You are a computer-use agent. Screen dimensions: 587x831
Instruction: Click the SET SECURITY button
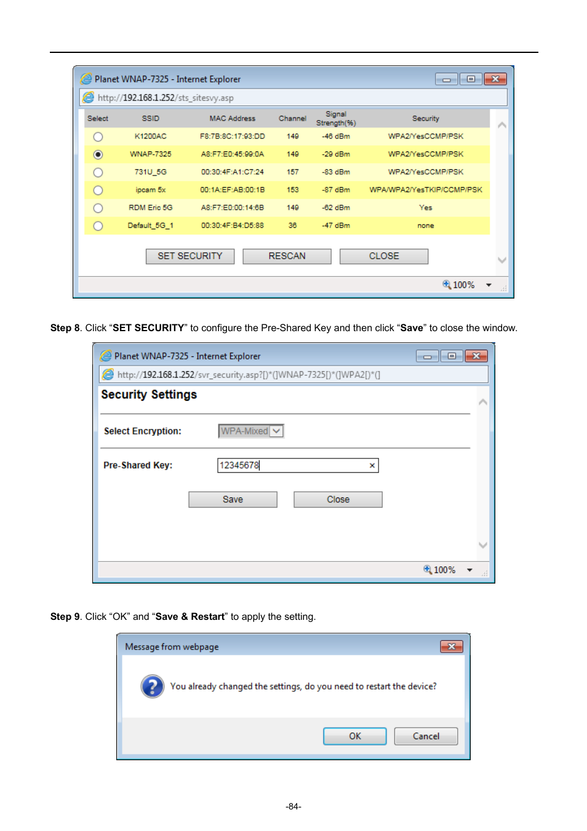pos(190,256)
